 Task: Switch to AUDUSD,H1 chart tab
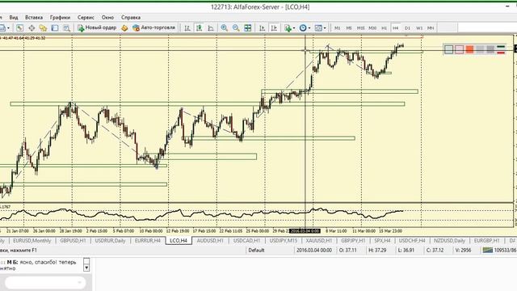pos(210,241)
